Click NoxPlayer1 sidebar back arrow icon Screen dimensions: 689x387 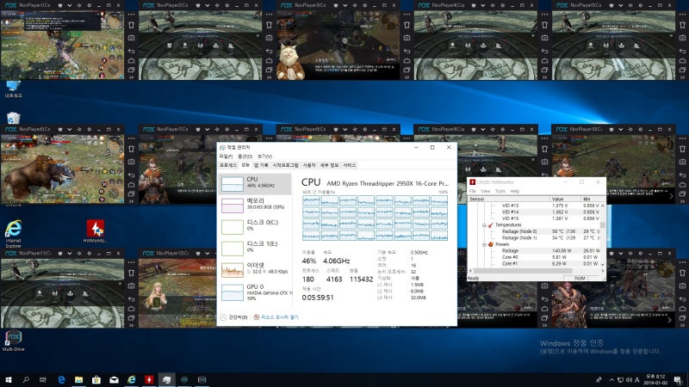pyautogui.click(x=131, y=51)
